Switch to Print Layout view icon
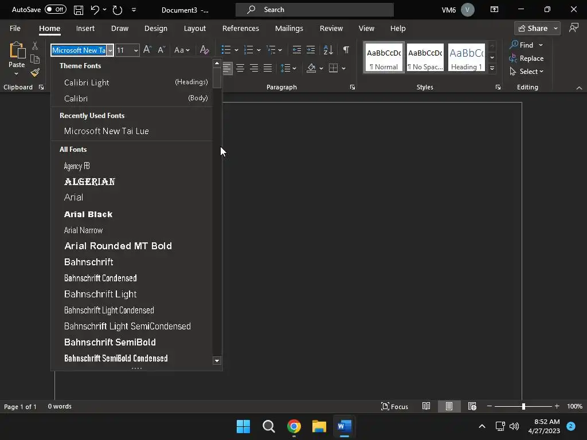 click(449, 406)
